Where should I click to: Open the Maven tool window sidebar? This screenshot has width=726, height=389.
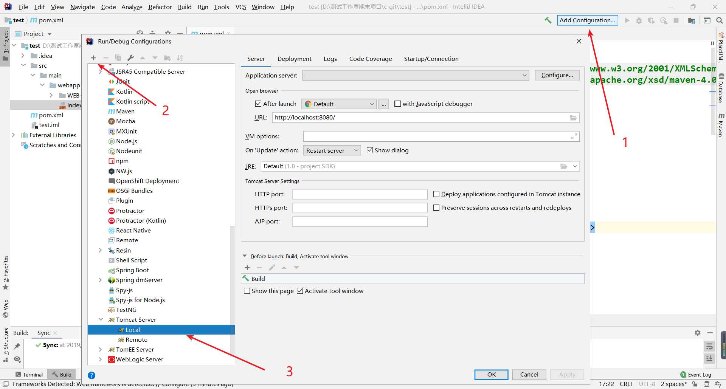coord(721,125)
